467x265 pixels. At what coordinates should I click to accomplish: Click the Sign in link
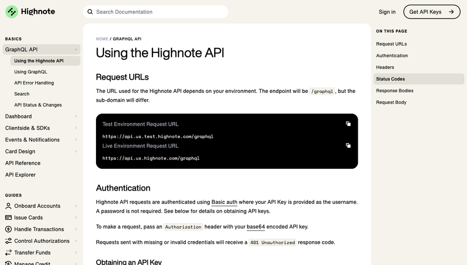click(x=387, y=12)
